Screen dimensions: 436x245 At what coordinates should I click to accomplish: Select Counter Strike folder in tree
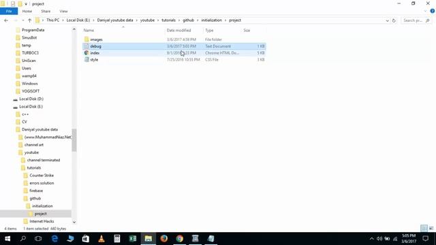click(42, 176)
